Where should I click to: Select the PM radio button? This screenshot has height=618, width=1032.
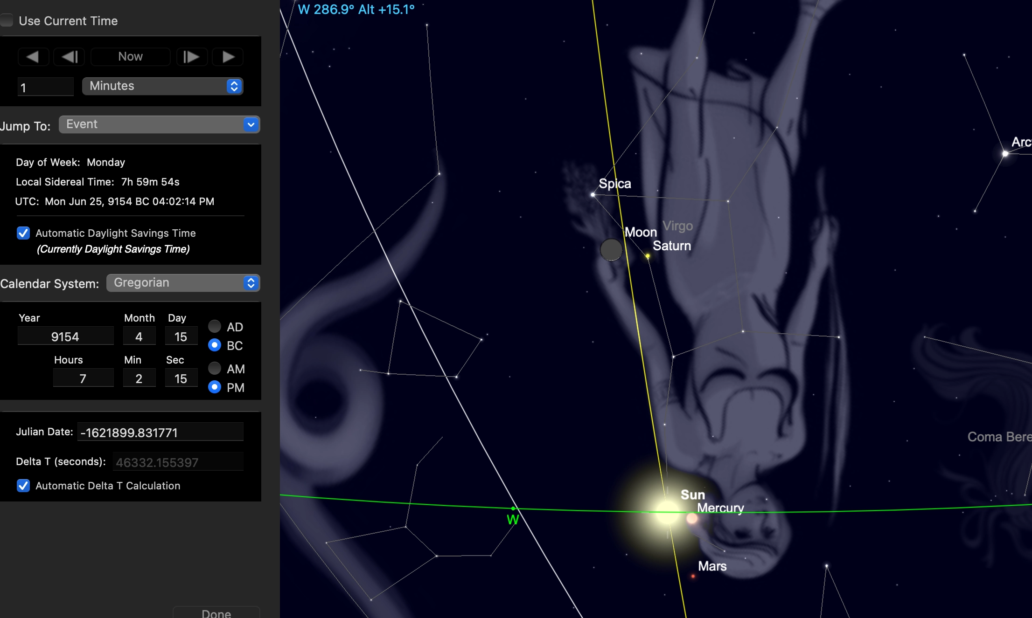[x=215, y=387]
